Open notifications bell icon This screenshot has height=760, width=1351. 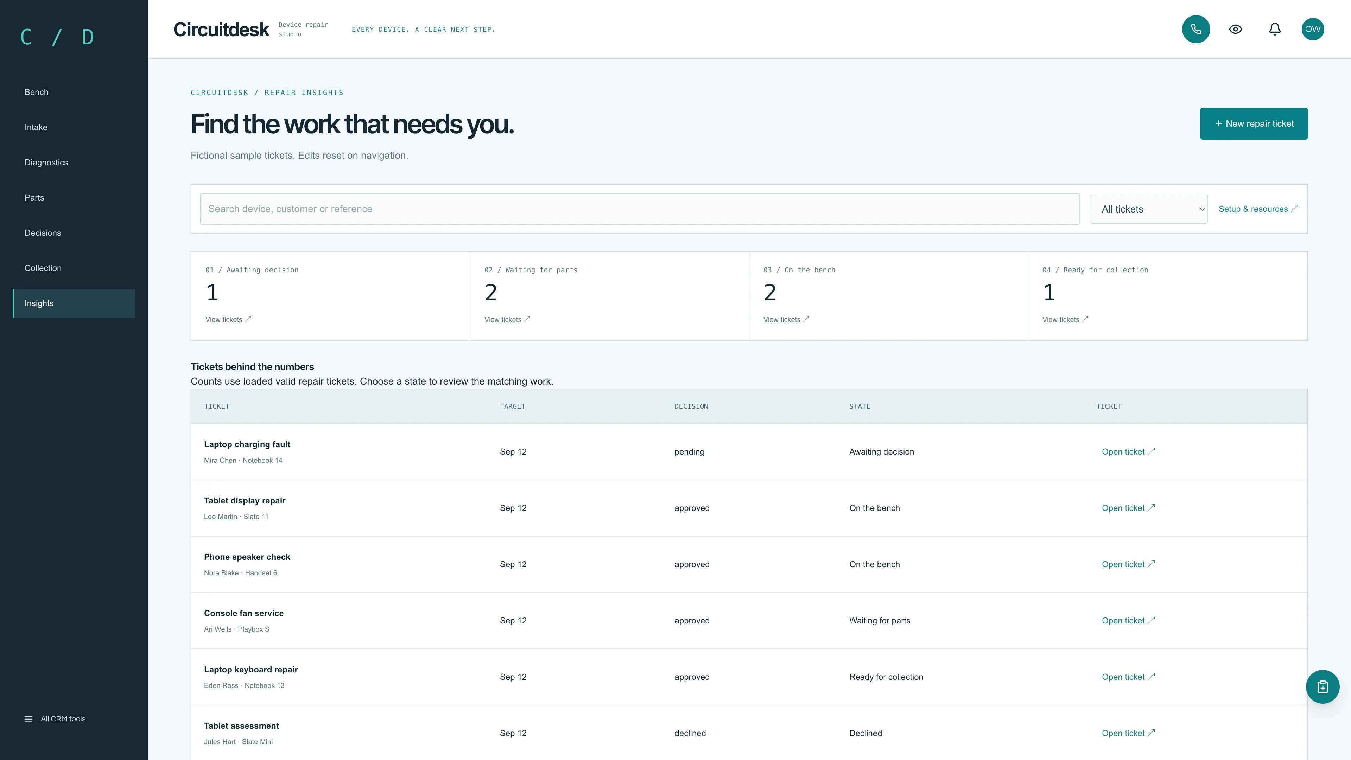tap(1274, 29)
